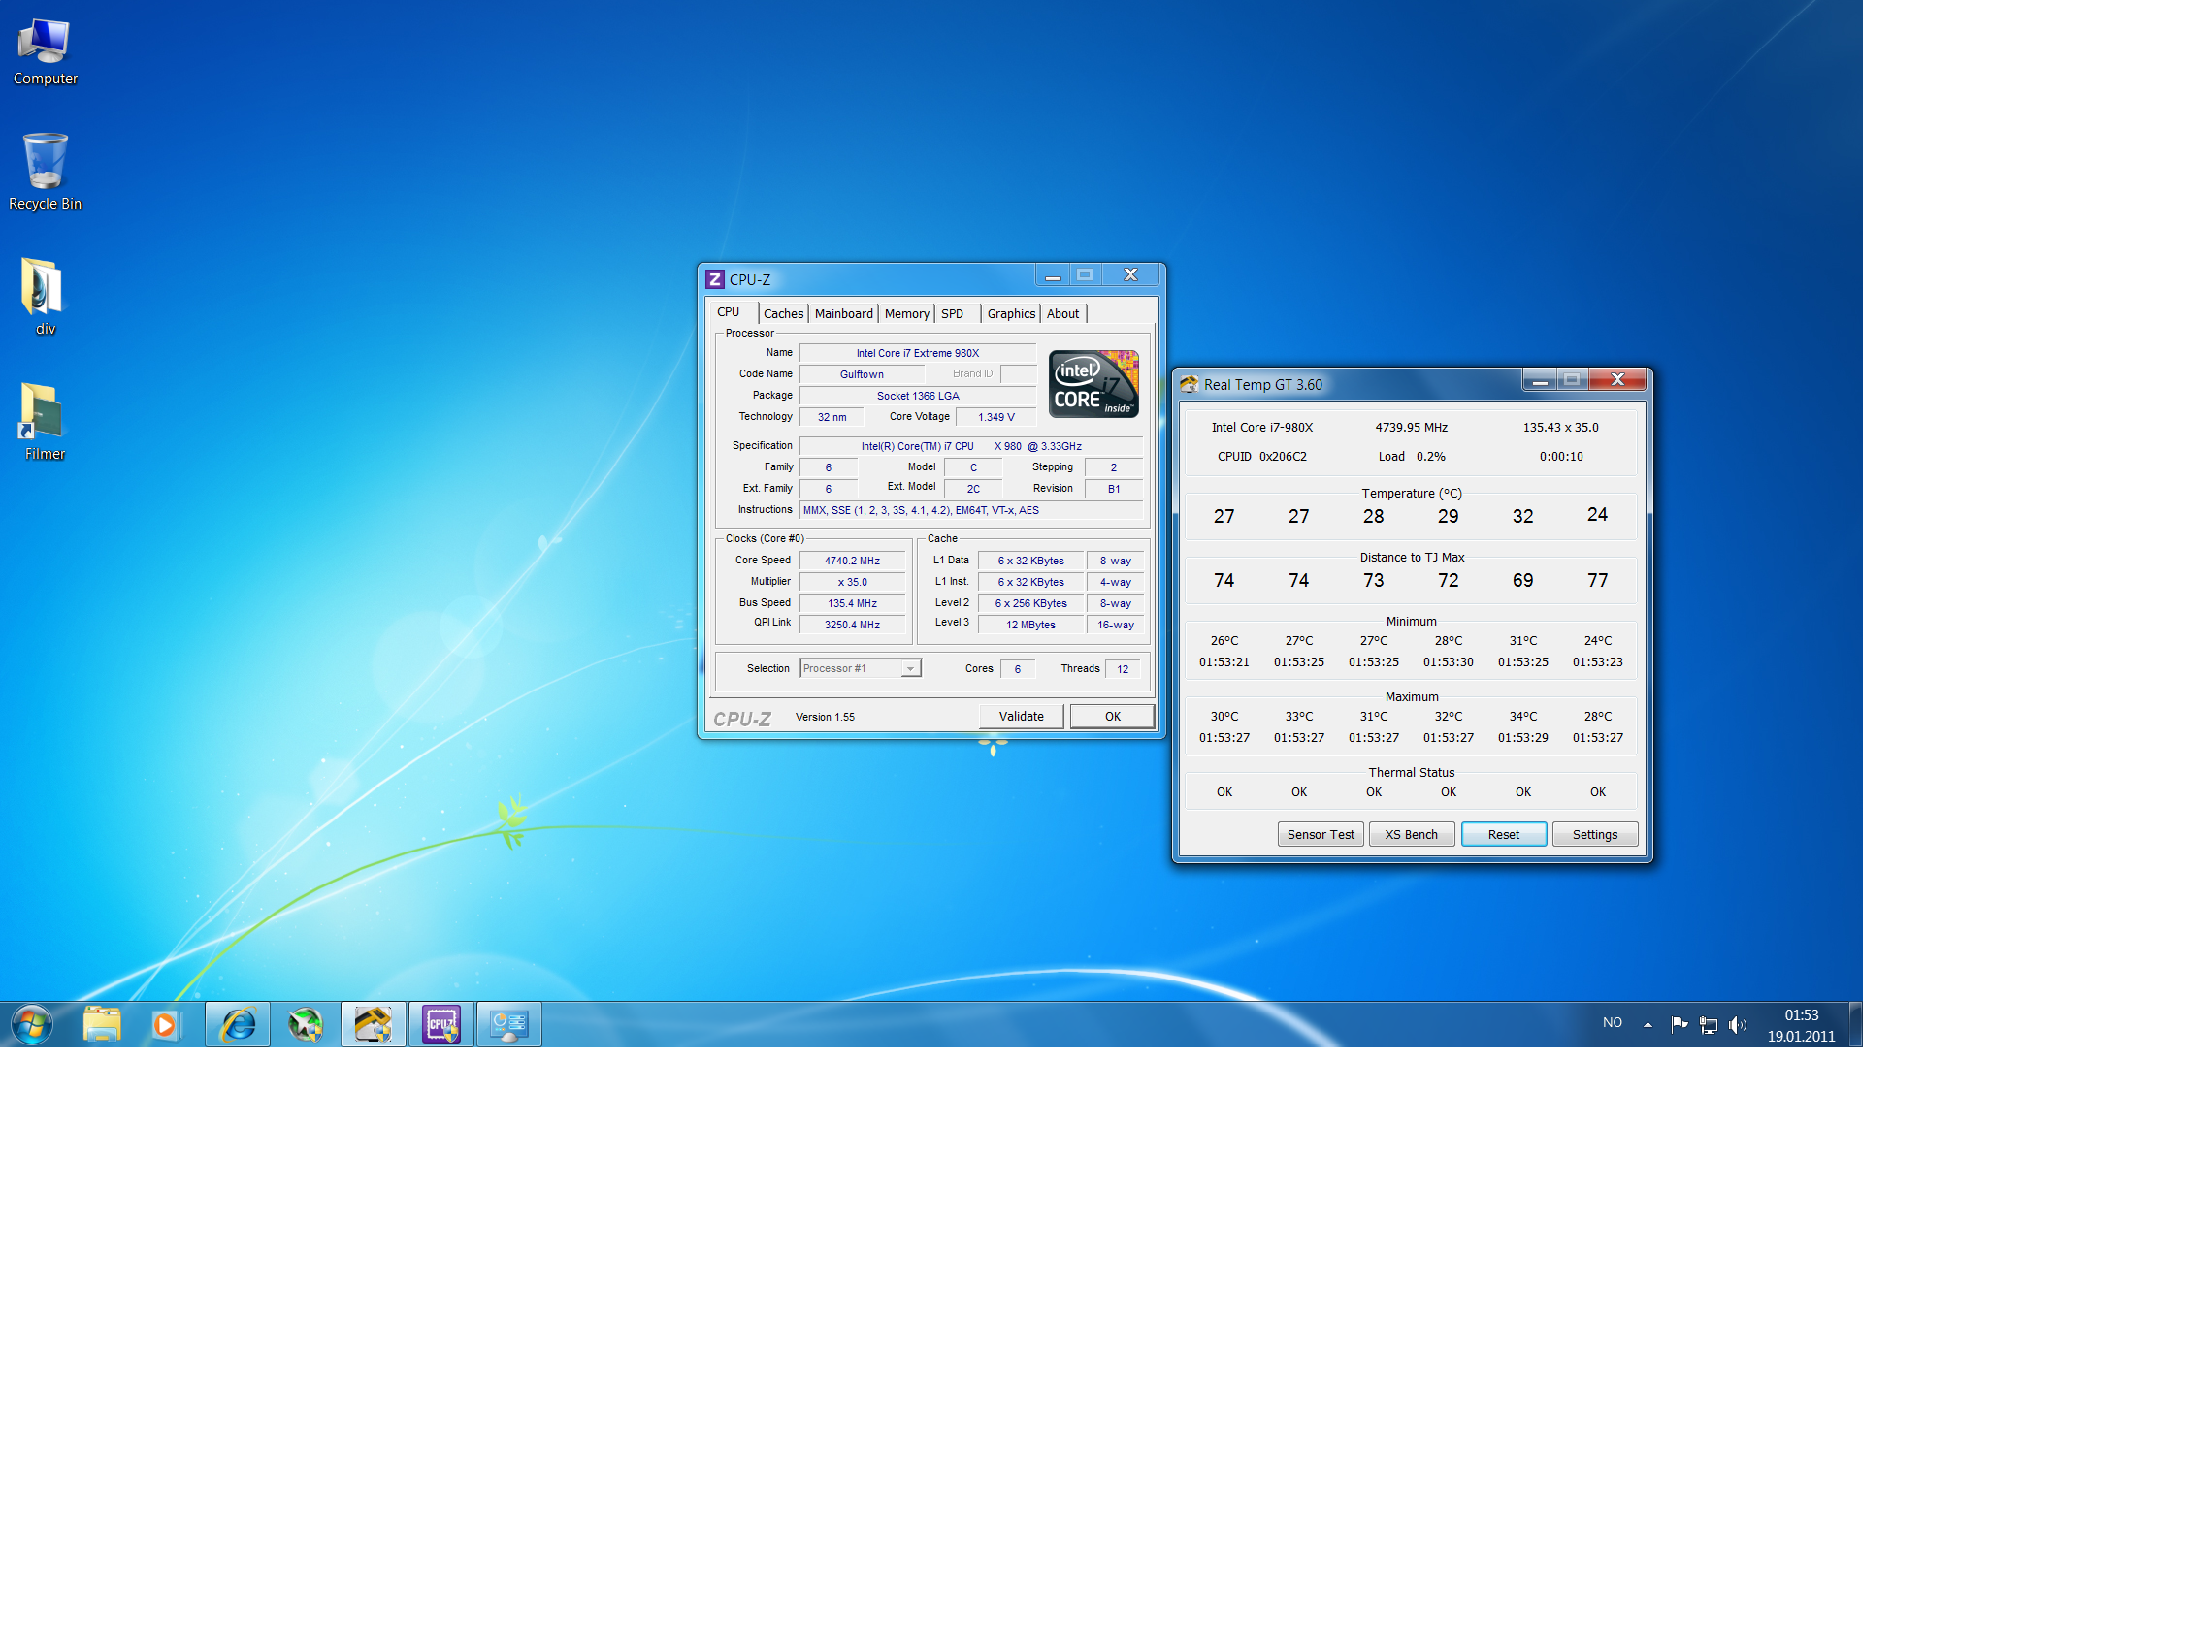This screenshot has height=1639, width=2186.
Task: Launch Windows Media Player from taskbar
Action: pos(165,1025)
